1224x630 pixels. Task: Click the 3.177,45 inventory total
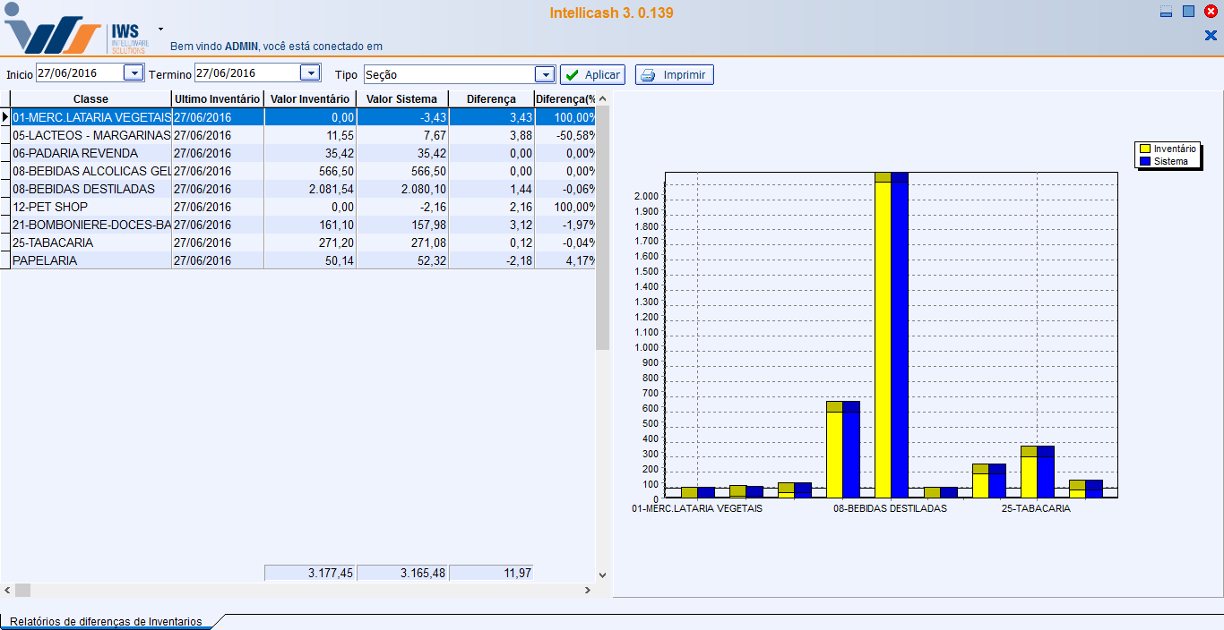coord(310,573)
